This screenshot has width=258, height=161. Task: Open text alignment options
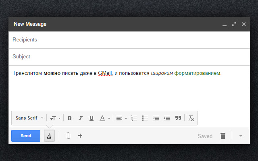coord(122,118)
